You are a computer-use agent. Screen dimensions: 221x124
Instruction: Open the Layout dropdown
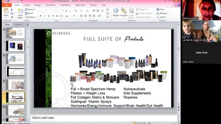click(30, 9)
